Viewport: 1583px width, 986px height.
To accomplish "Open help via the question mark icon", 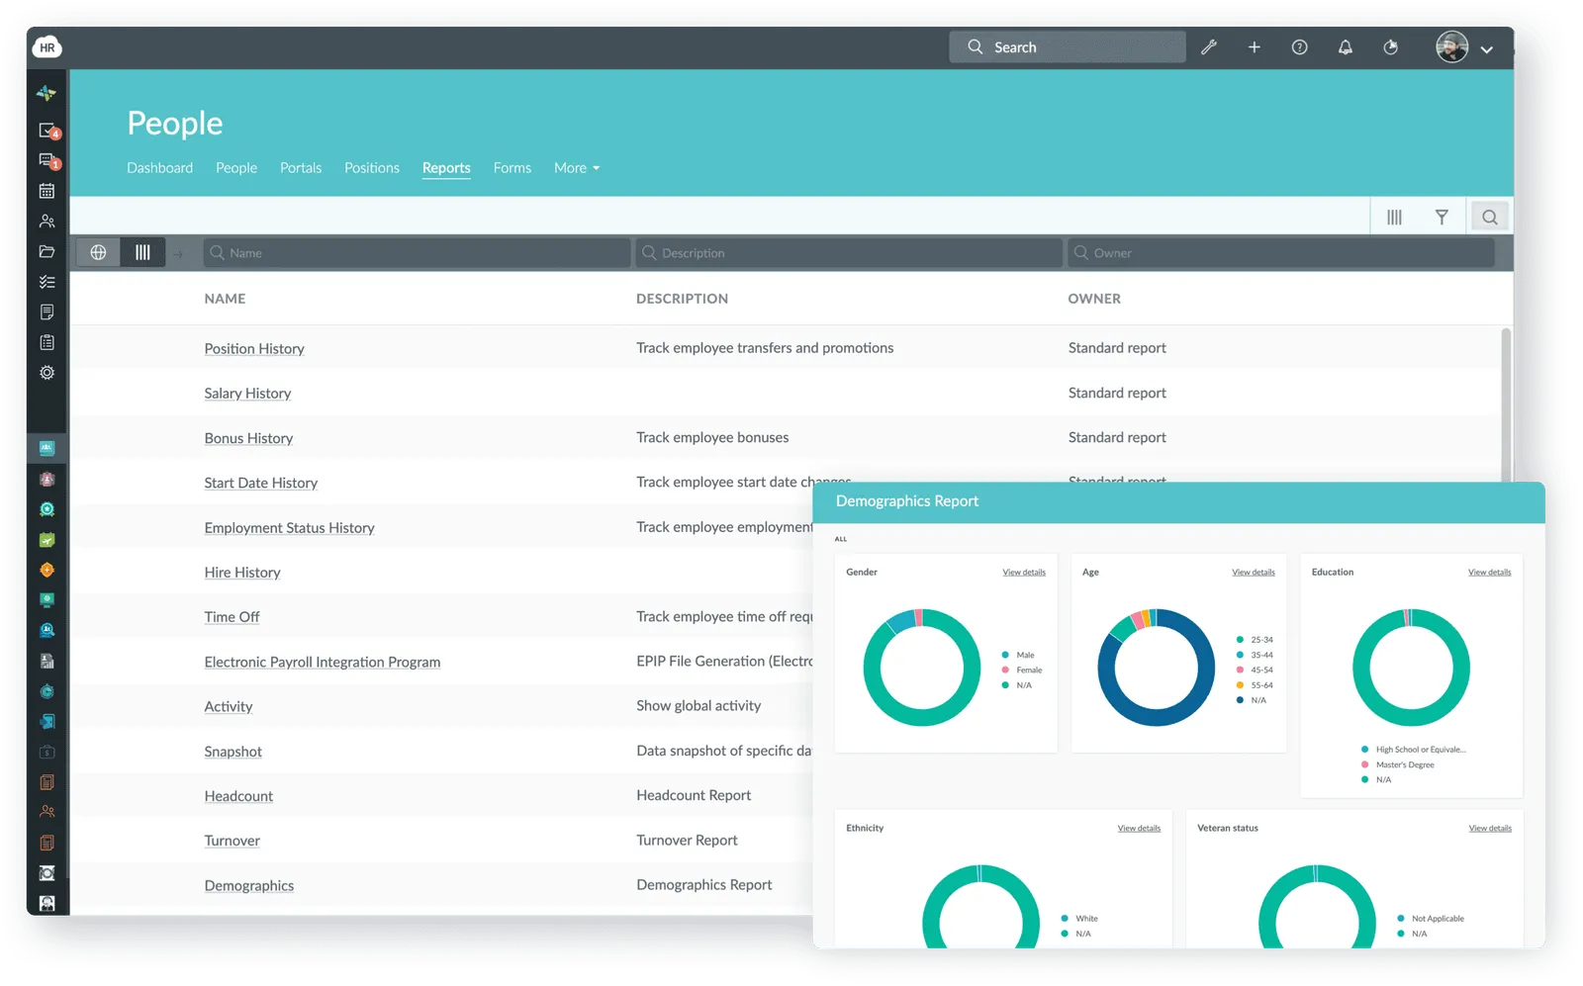I will (x=1299, y=46).
